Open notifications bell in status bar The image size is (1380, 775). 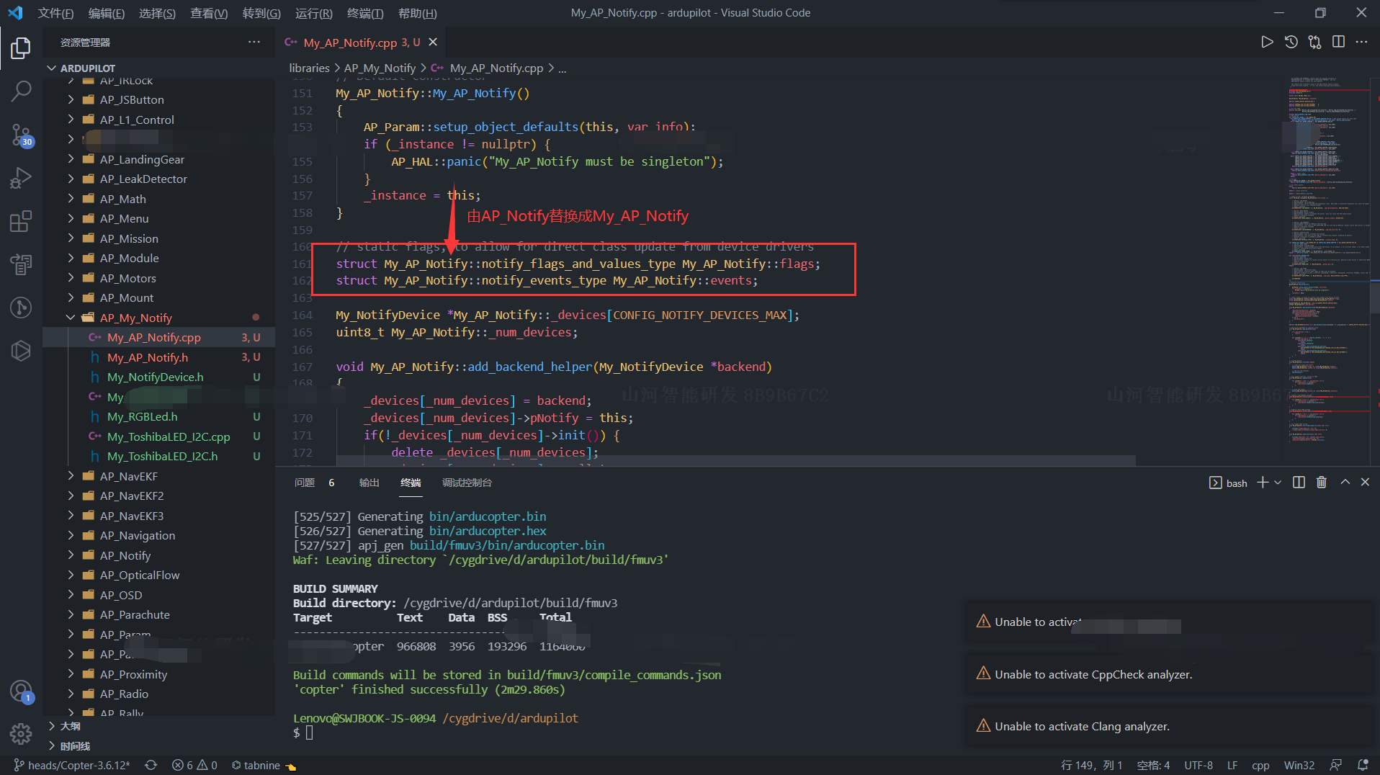pos(1363,765)
